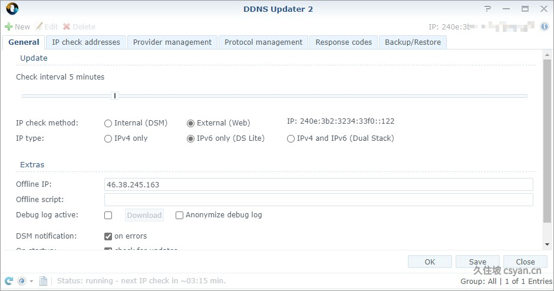Click the refresh icon in status bar
Screen dimensions: 554x291
click(9, 281)
